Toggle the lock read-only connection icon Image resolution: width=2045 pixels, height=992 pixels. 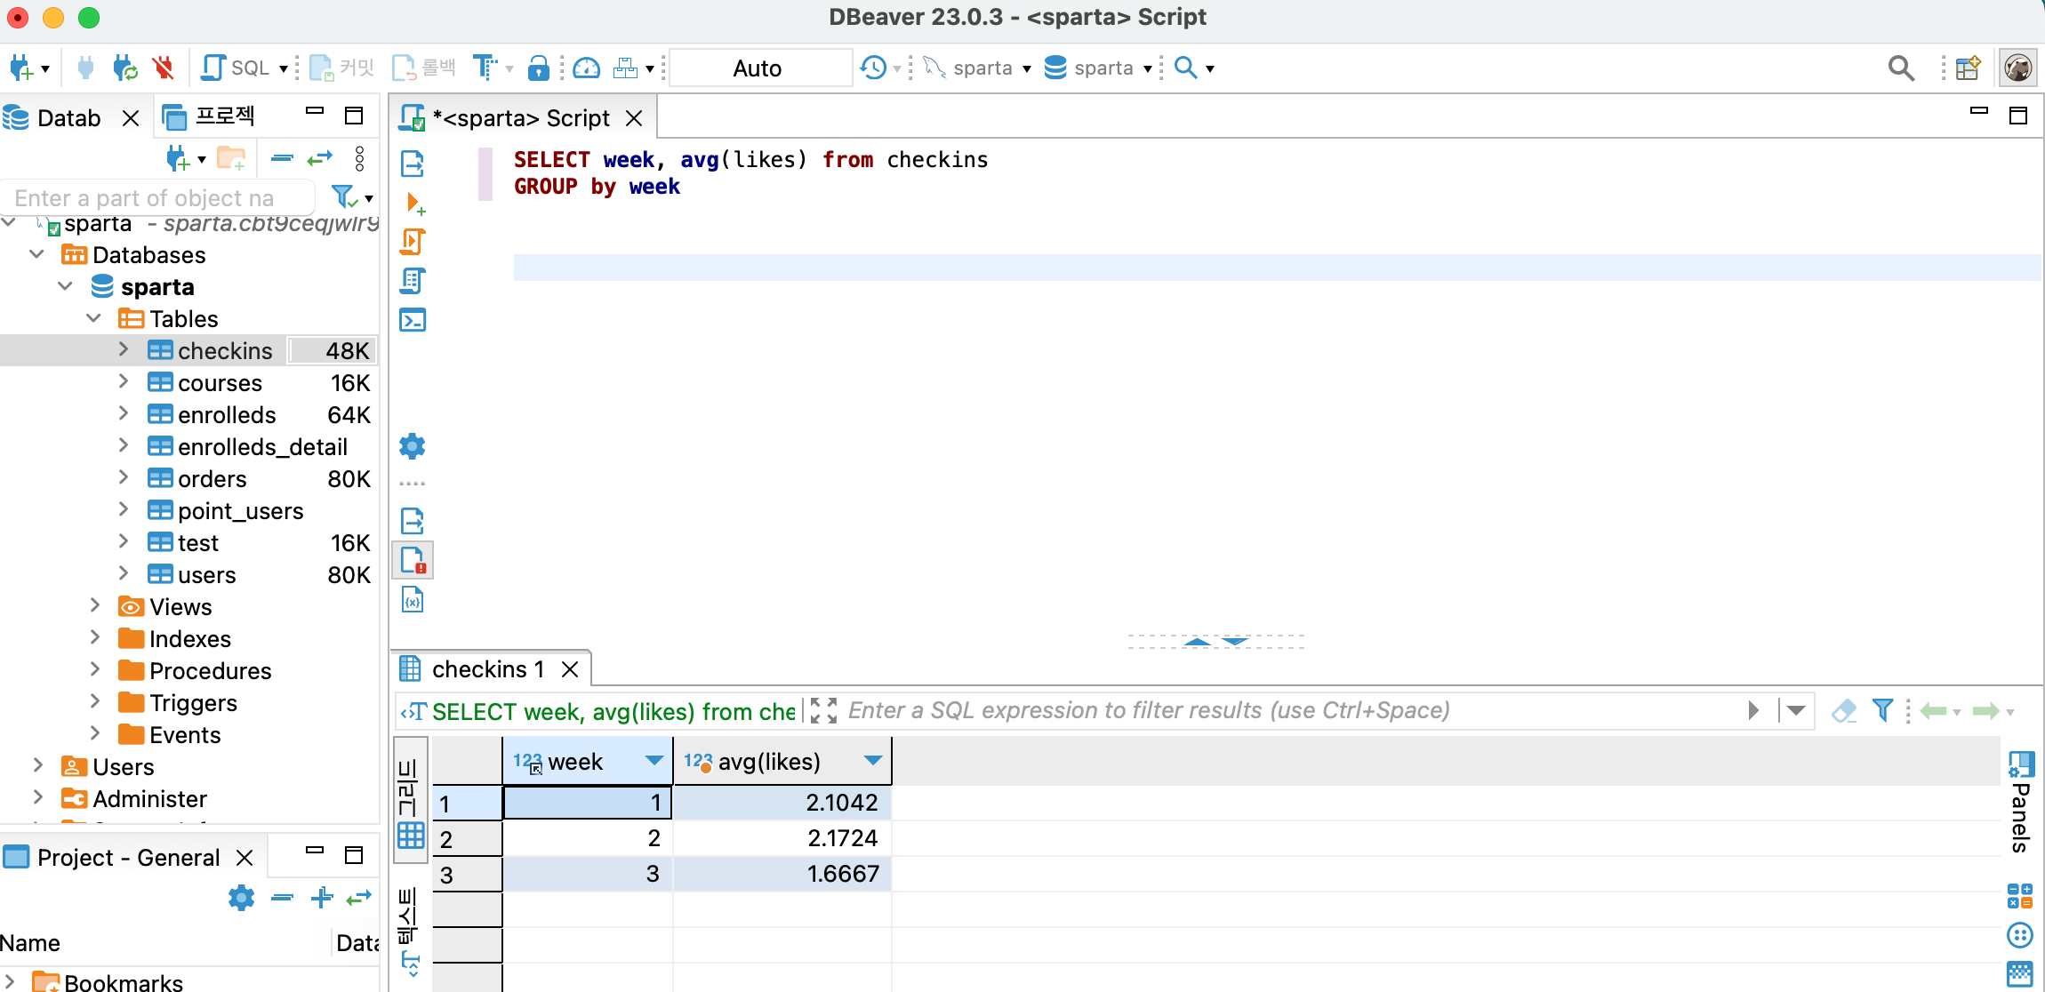538,68
